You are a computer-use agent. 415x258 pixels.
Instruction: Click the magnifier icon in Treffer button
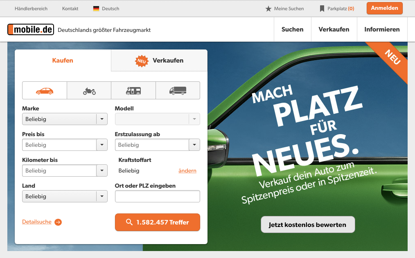click(x=129, y=222)
